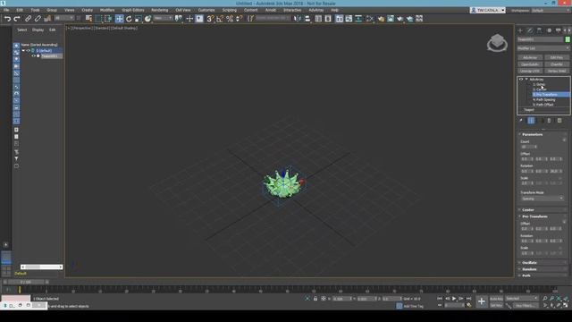The image size is (572, 322).
Task: Open Select by Name dialog
Action: (x=88, y=19)
